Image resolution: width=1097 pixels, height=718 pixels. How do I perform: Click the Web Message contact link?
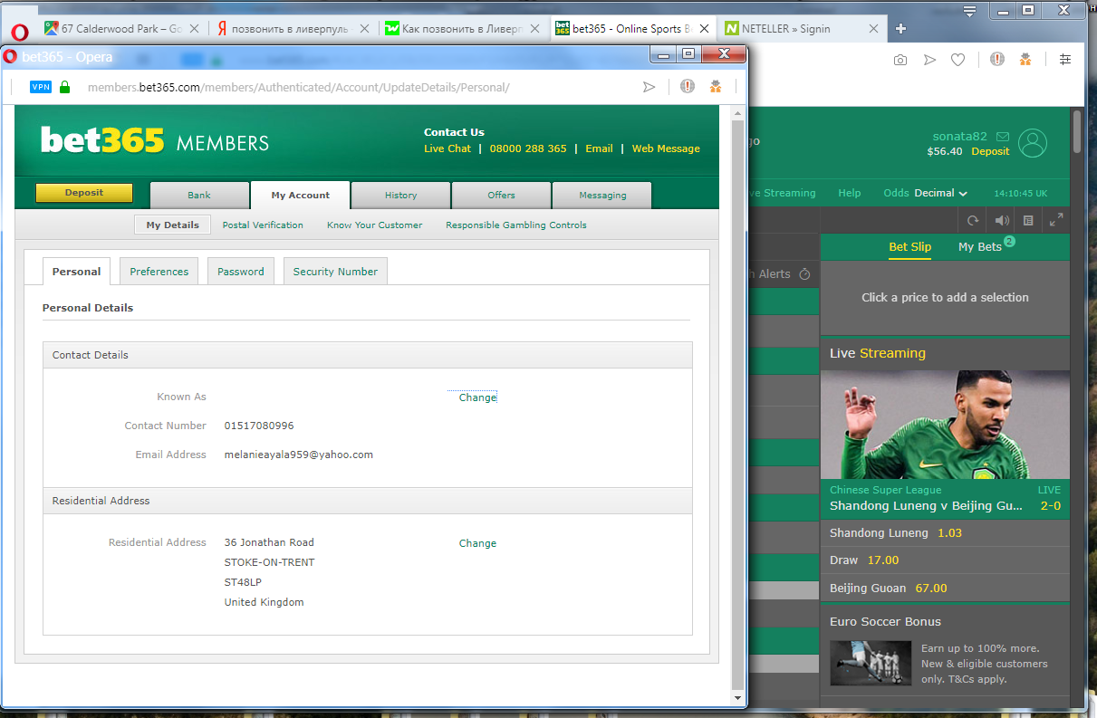click(x=666, y=148)
